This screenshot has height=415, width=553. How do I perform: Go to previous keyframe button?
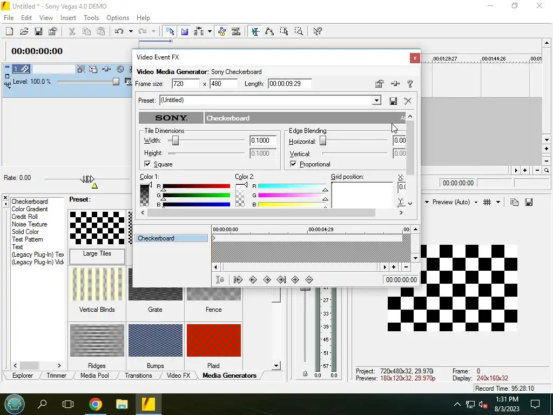click(253, 280)
